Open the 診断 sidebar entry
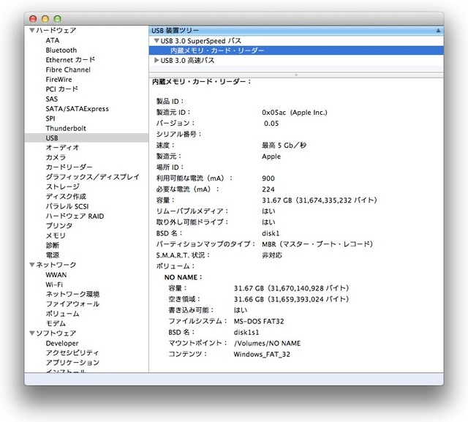Viewport: 468px width, 422px height. (x=53, y=245)
